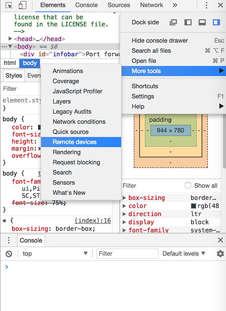Open the Console drawer tab
The height and width of the screenshot is (311, 226).
coord(31,240)
